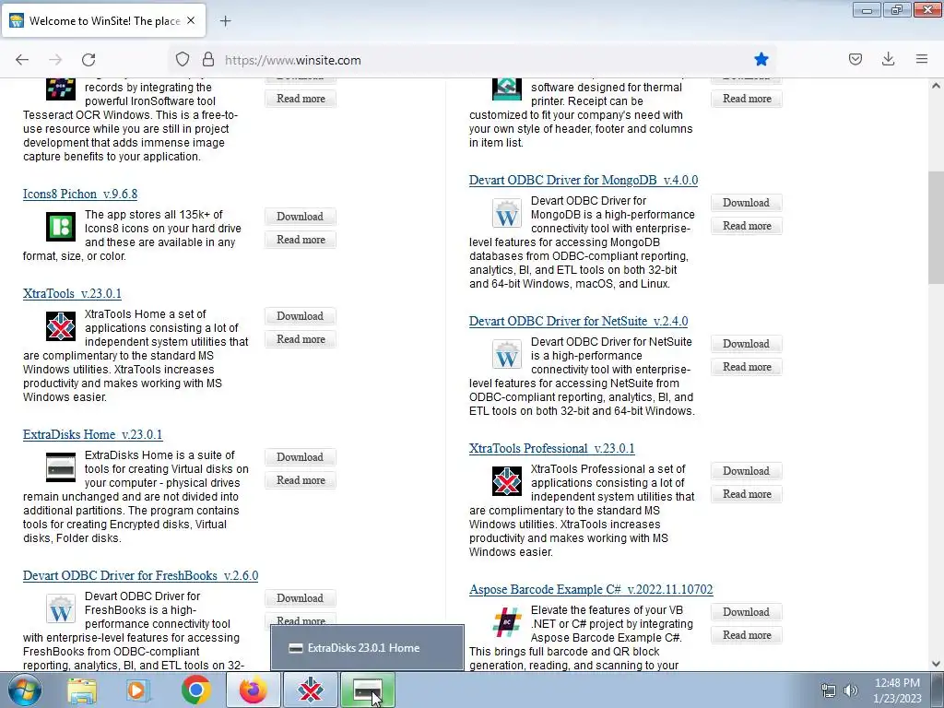Screen dimensions: 944x708
Task: Reload the page with the refresh icon
Action: click(x=88, y=60)
